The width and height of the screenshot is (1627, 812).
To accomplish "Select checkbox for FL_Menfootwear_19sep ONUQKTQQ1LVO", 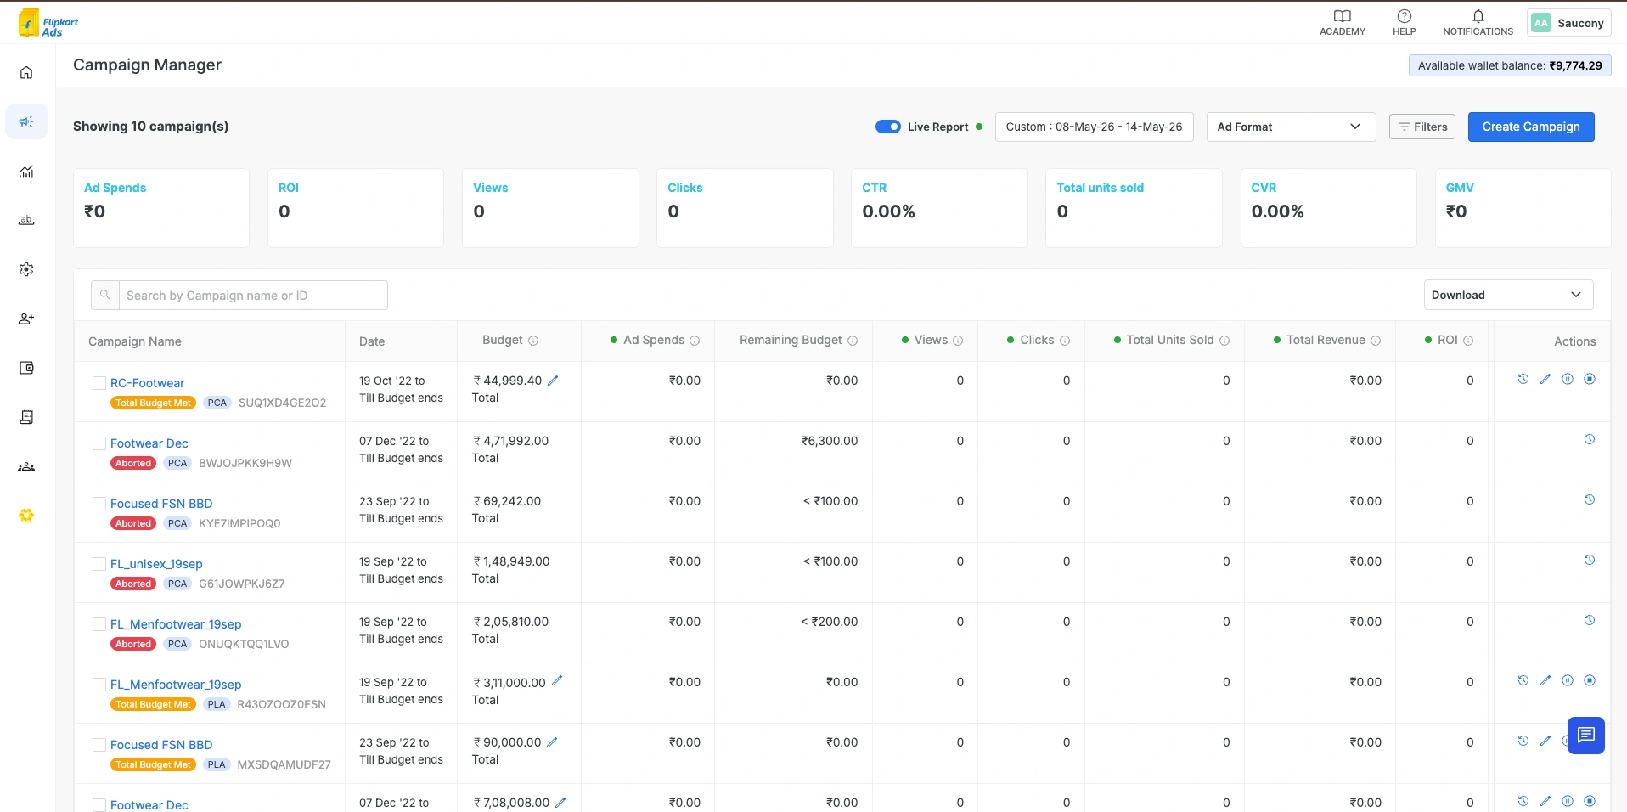I will pos(99,624).
